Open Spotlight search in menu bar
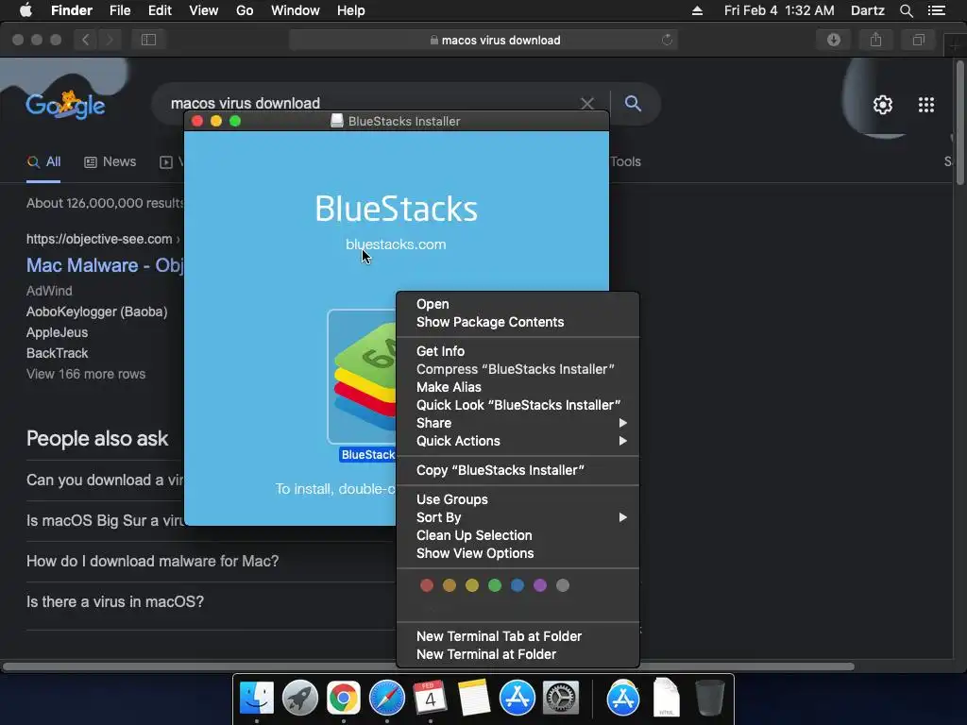This screenshot has height=725, width=967. click(906, 10)
